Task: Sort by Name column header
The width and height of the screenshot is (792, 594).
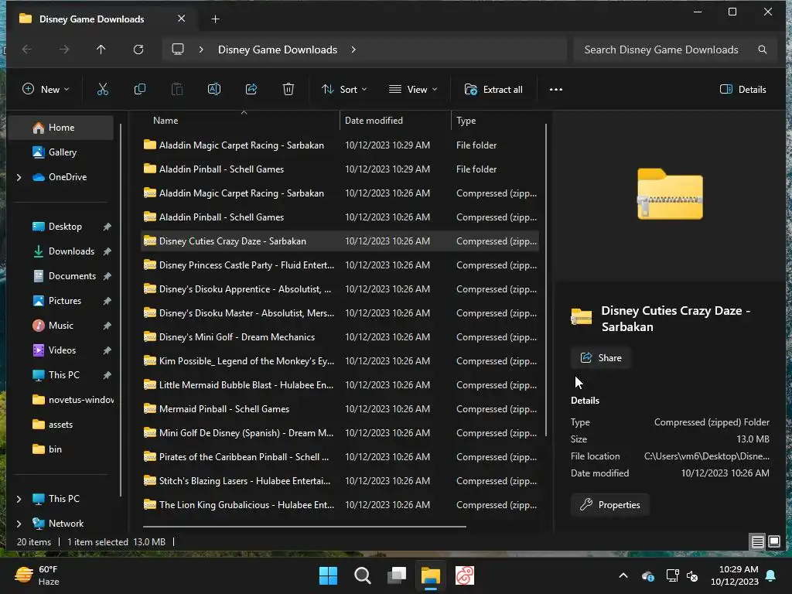Action: pyautogui.click(x=241, y=121)
